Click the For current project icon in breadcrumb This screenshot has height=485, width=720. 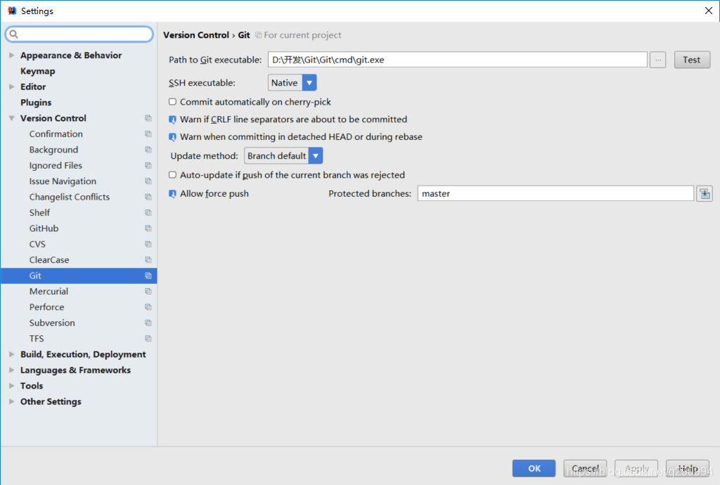tap(259, 35)
